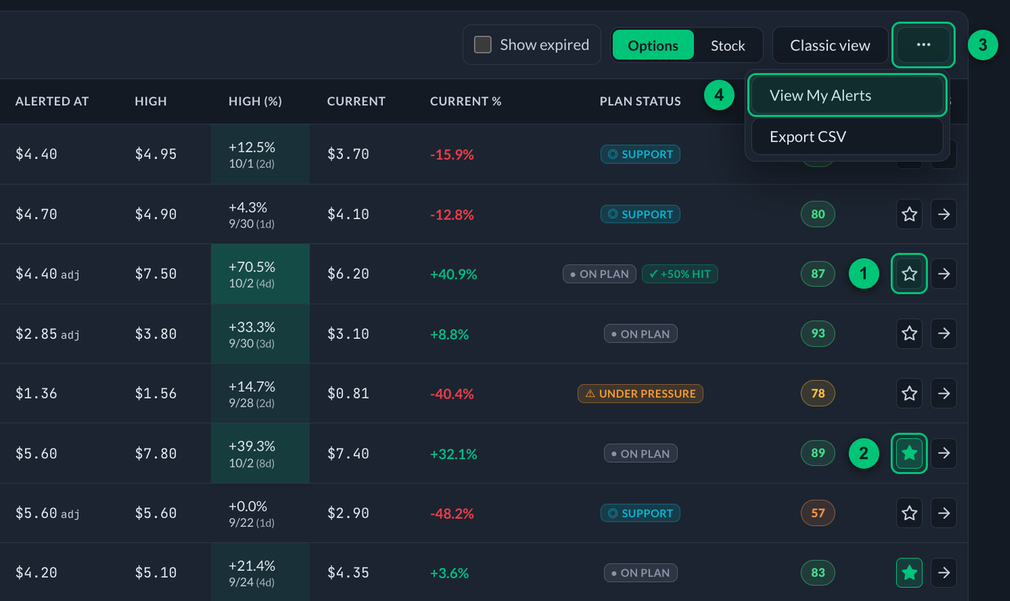Image resolution: width=1010 pixels, height=601 pixels.
Task: Open details arrow for score 89 row
Action: click(x=944, y=454)
